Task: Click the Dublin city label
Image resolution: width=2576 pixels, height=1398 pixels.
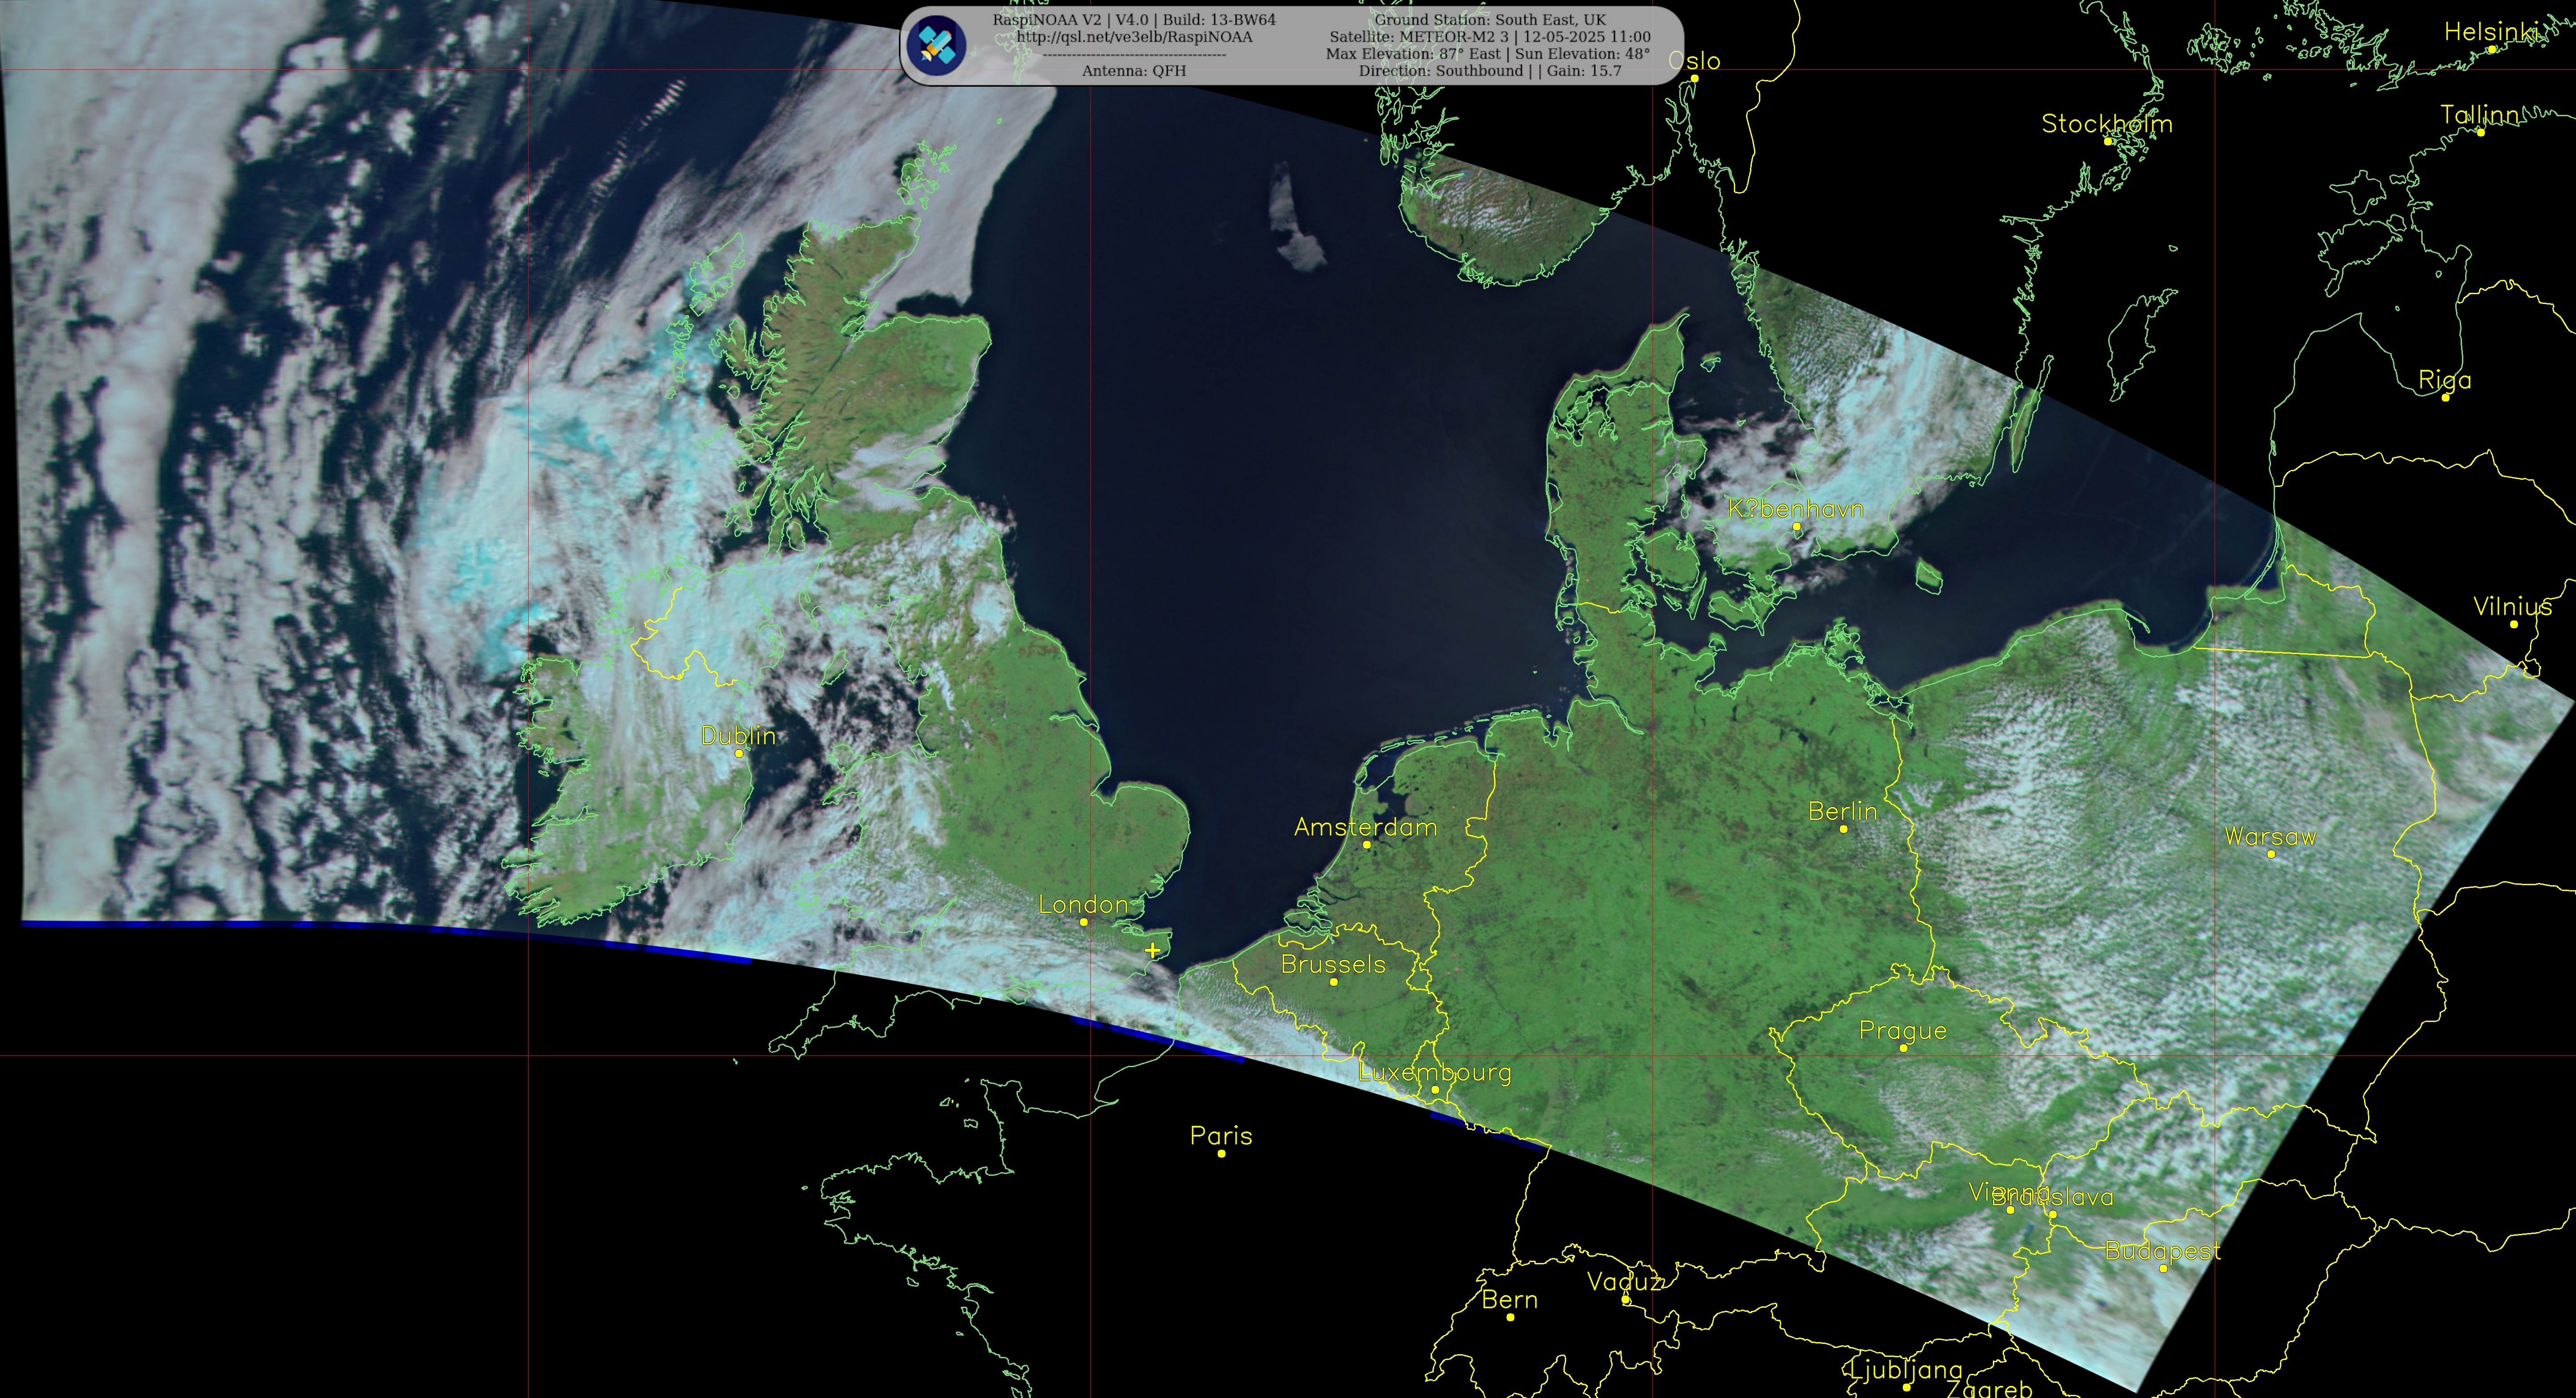Action: pyautogui.click(x=738, y=736)
